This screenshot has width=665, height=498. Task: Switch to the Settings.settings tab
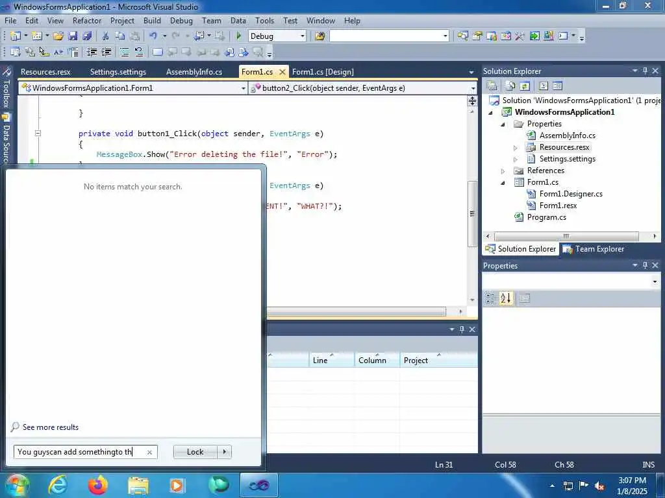118,71
